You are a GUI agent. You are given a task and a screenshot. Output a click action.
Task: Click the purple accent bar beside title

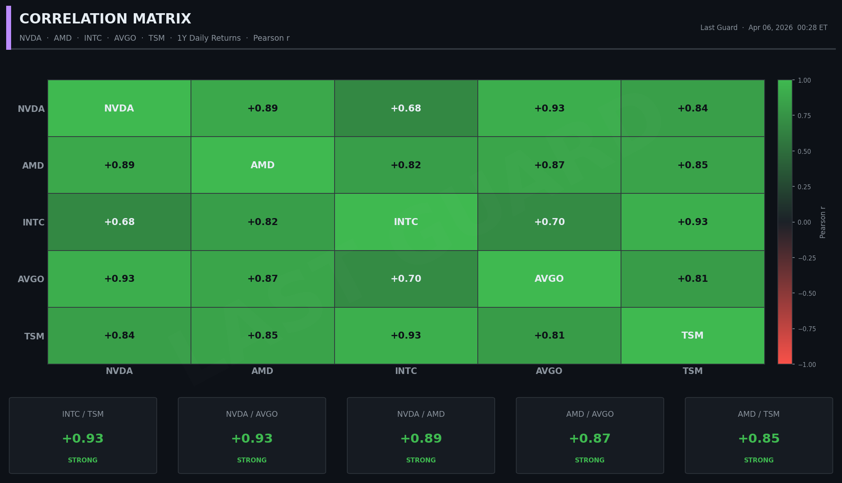[x=9, y=28]
